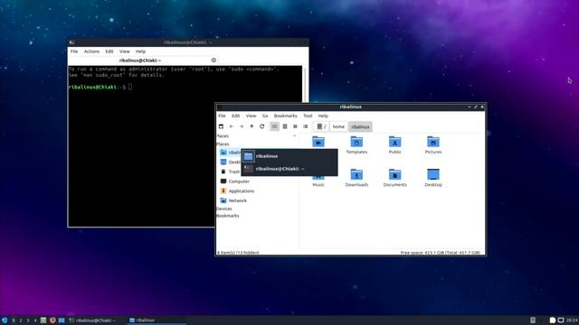Choose 'ribalinux@Chiaki: ~' in window switcher popup

[x=289, y=169]
